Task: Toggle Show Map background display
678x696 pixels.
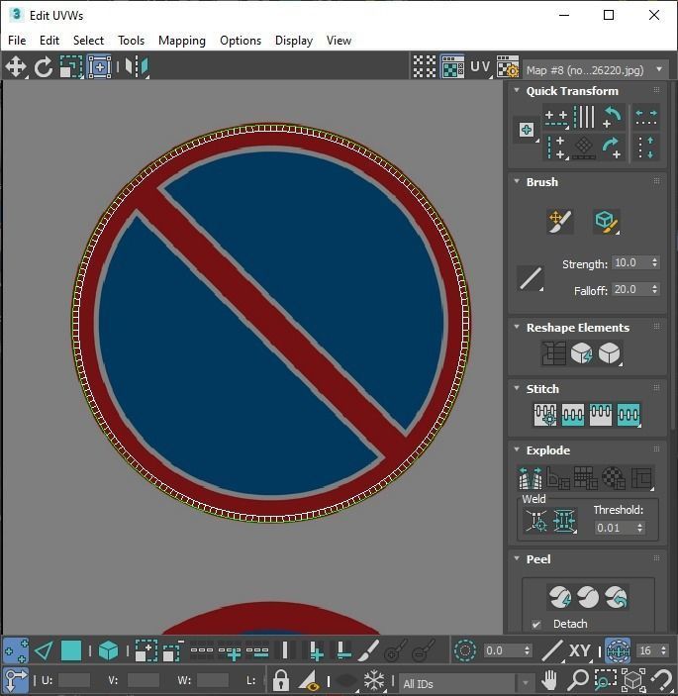Action: [452, 66]
